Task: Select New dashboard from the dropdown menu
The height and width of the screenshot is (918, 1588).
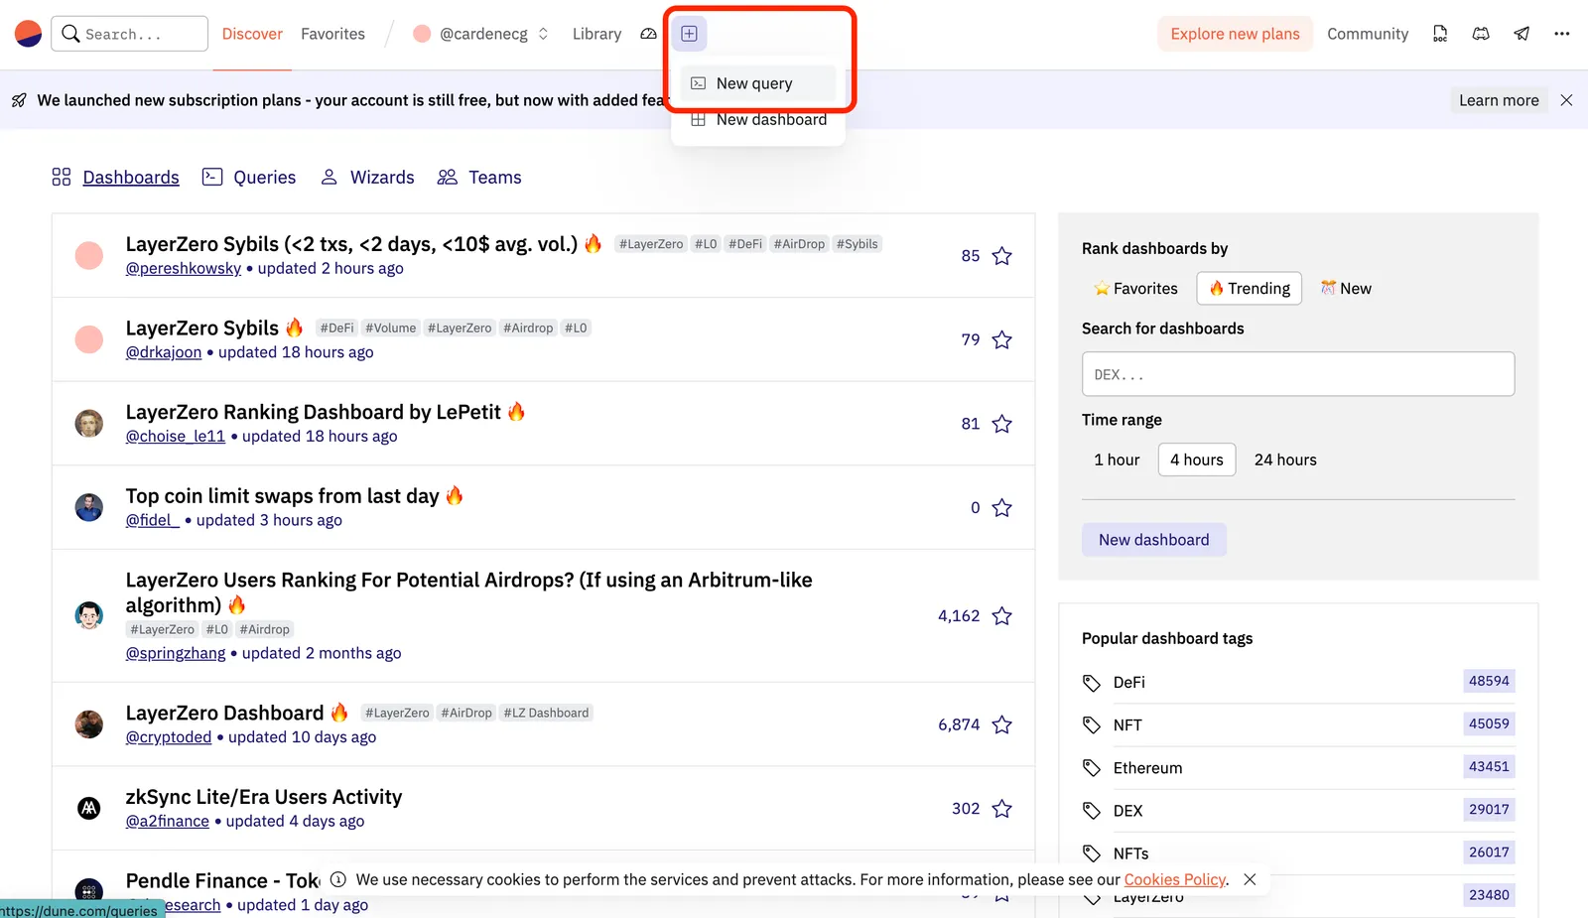Action: point(757,120)
